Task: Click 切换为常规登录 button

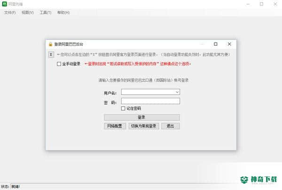Action: point(143,126)
